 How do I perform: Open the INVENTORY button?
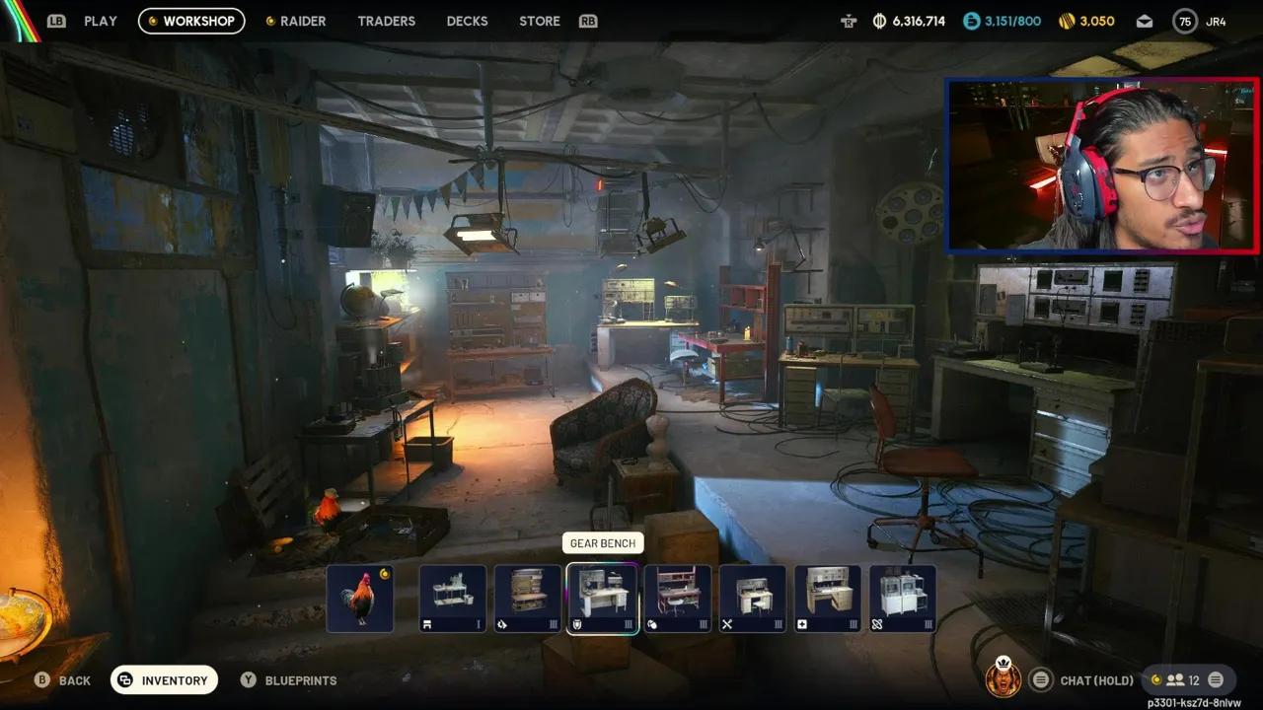(164, 680)
